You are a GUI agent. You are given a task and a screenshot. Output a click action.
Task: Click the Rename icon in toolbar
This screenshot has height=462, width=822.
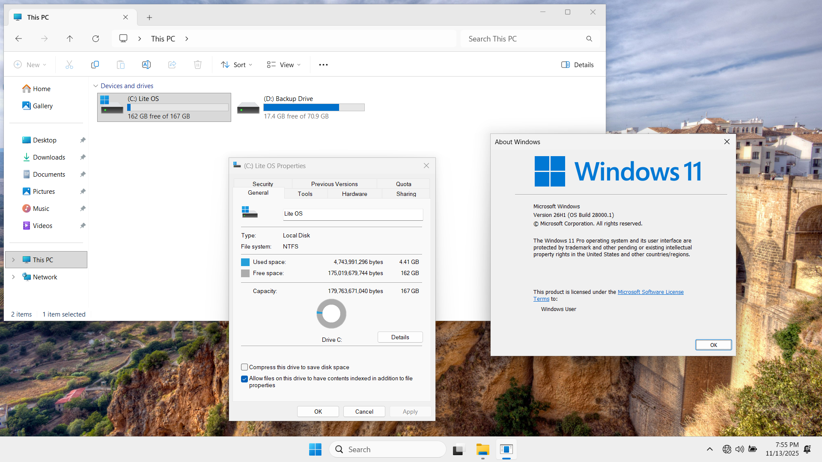(146, 65)
